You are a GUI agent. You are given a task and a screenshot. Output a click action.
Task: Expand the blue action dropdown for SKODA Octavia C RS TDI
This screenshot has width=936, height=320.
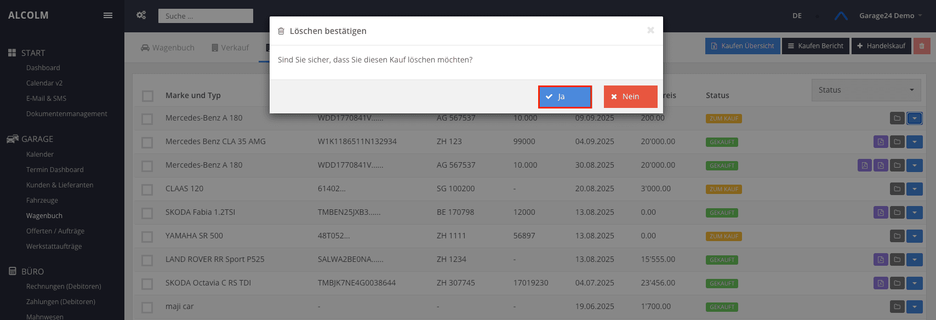(x=915, y=283)
